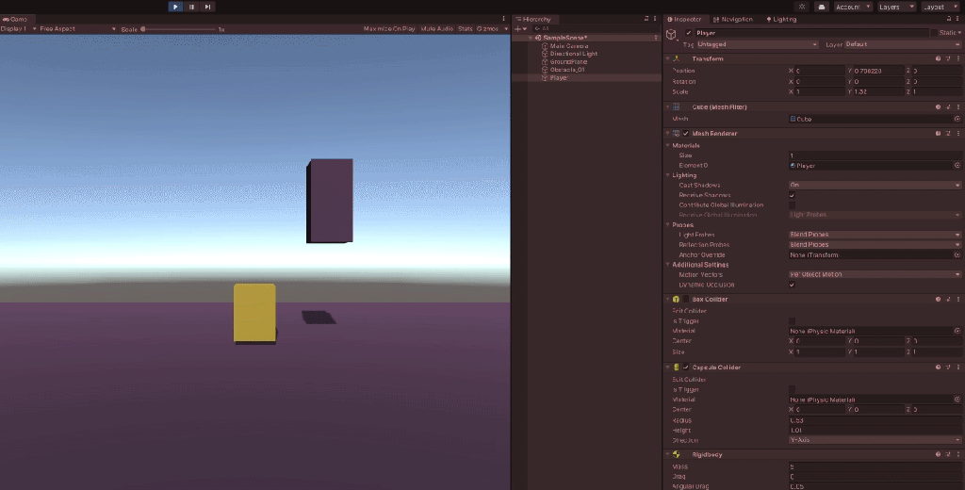The image size is (965, 490).
Task: Toggle the Dynamic Occlusion checkbox
Action: pyautogui.click(x=792, y=285)
